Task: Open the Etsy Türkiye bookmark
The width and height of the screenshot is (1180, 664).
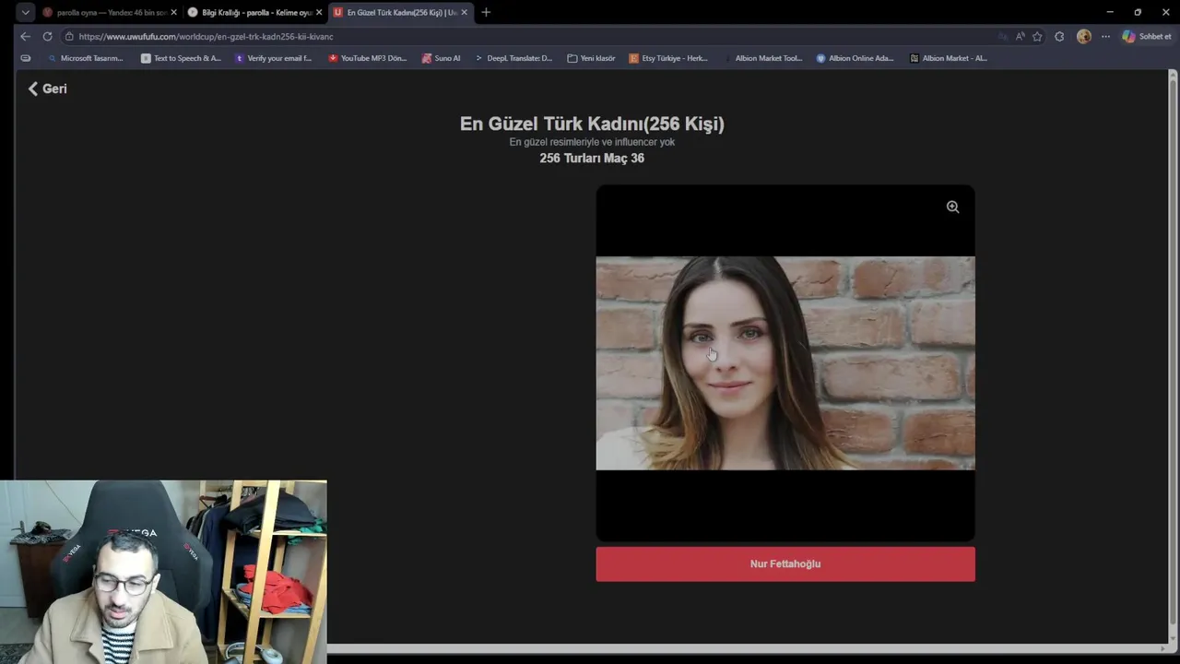Action: [668, 58]
